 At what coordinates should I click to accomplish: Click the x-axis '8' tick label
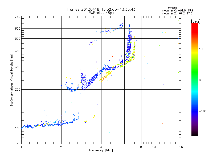(141, 147)
